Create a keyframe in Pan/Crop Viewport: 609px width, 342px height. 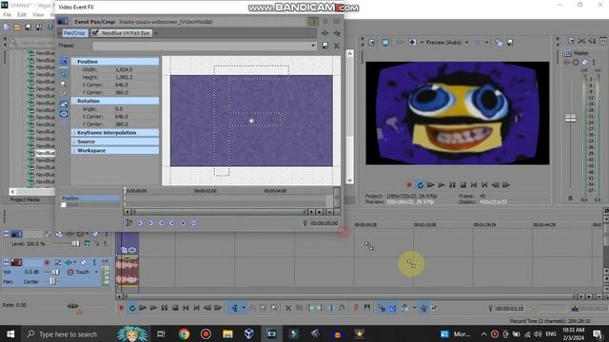(x=183, y=223)
